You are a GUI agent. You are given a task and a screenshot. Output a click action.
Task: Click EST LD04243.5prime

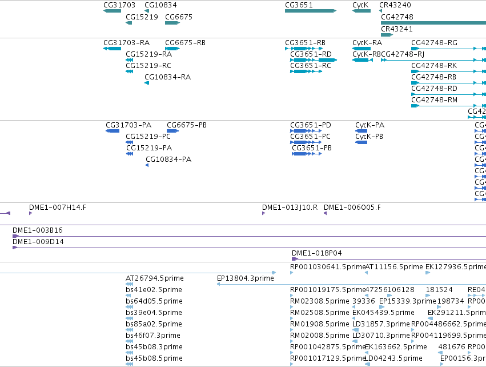pos(368,364)
